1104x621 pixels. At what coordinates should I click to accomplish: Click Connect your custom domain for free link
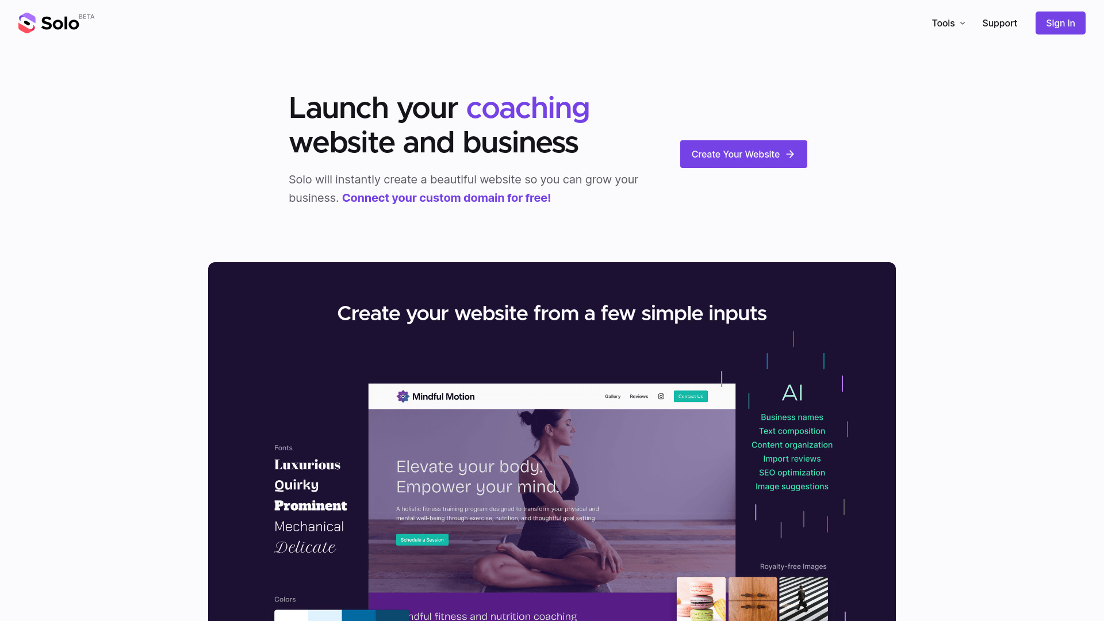447,198
